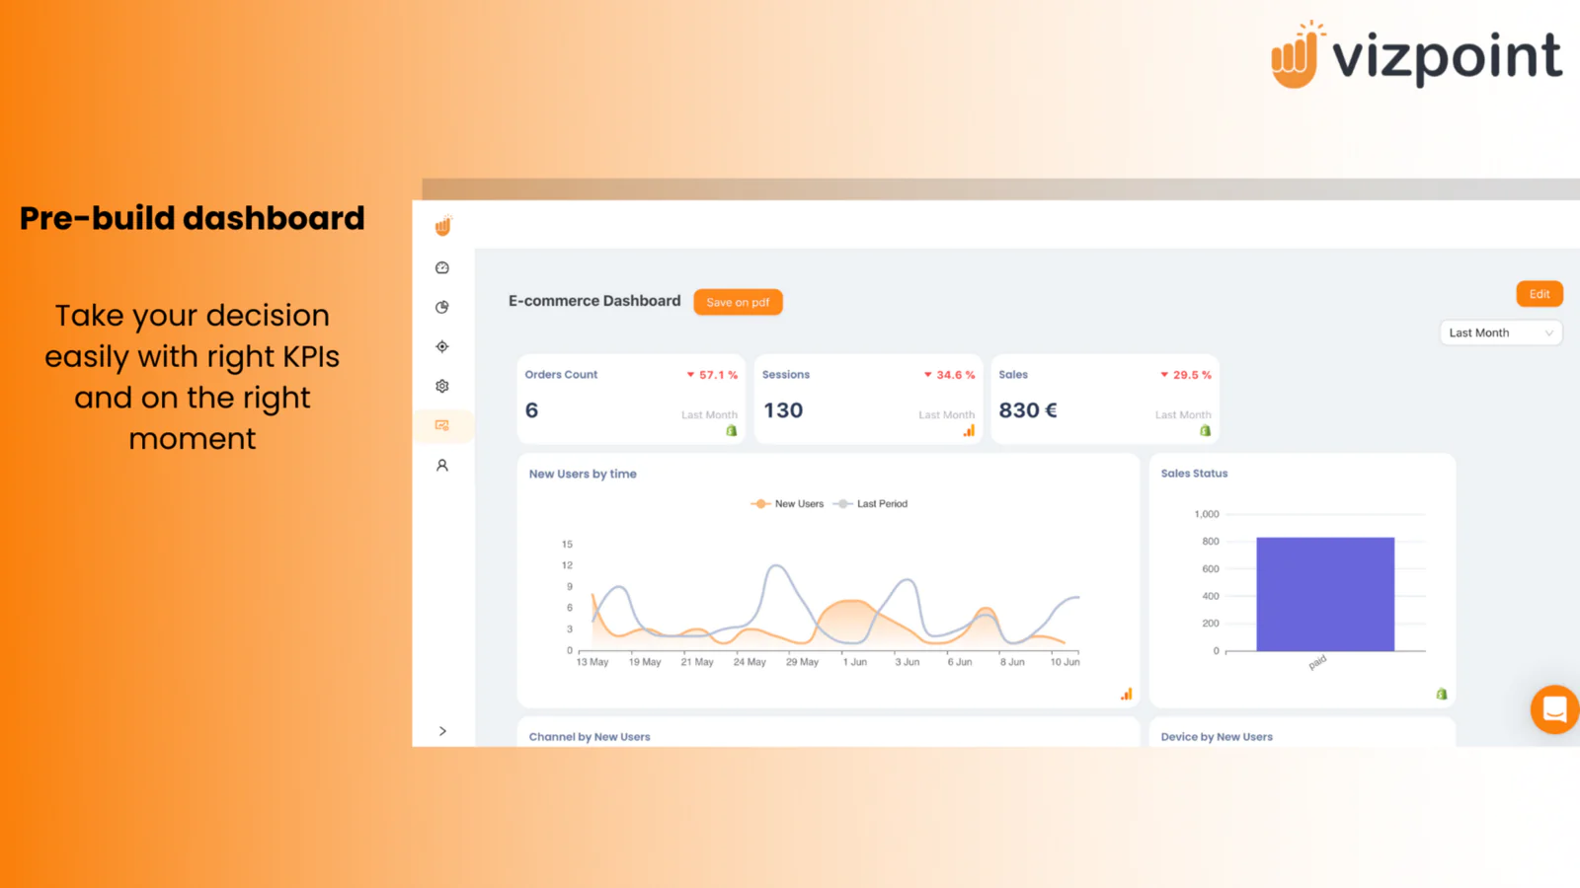The width and height of the screenshot is (1580, 888).
Task: Click Sessions value 130
Action: (783, 410)
